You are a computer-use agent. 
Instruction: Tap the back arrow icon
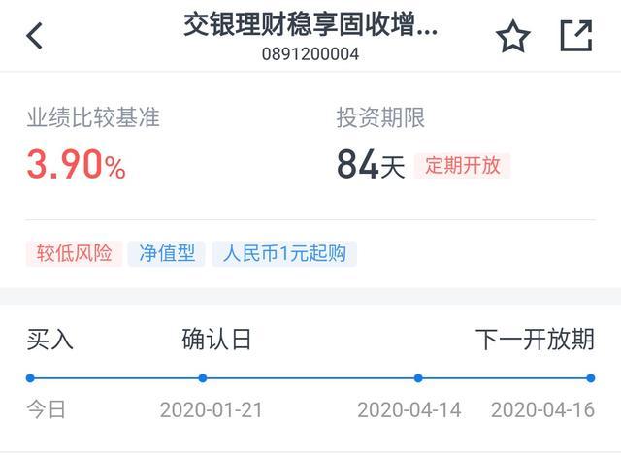[x=35, y=36]
